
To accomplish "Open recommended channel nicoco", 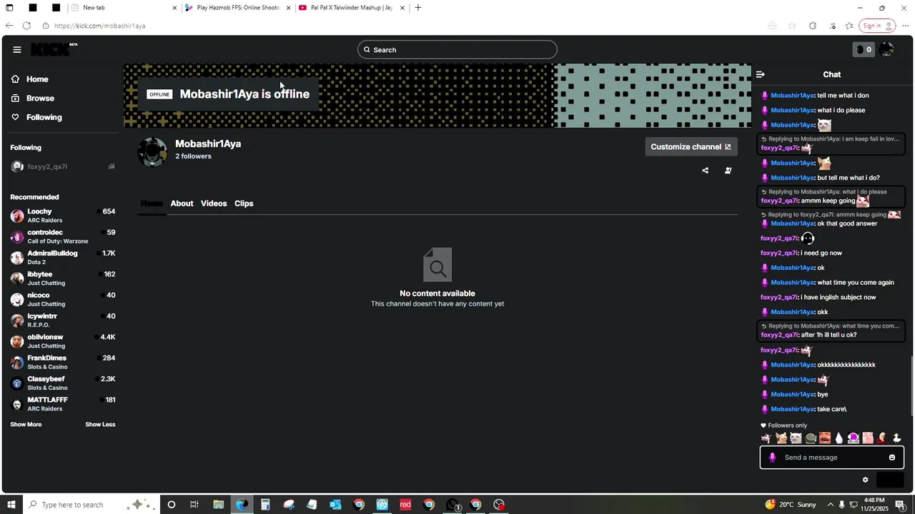I will pos(63,299).
